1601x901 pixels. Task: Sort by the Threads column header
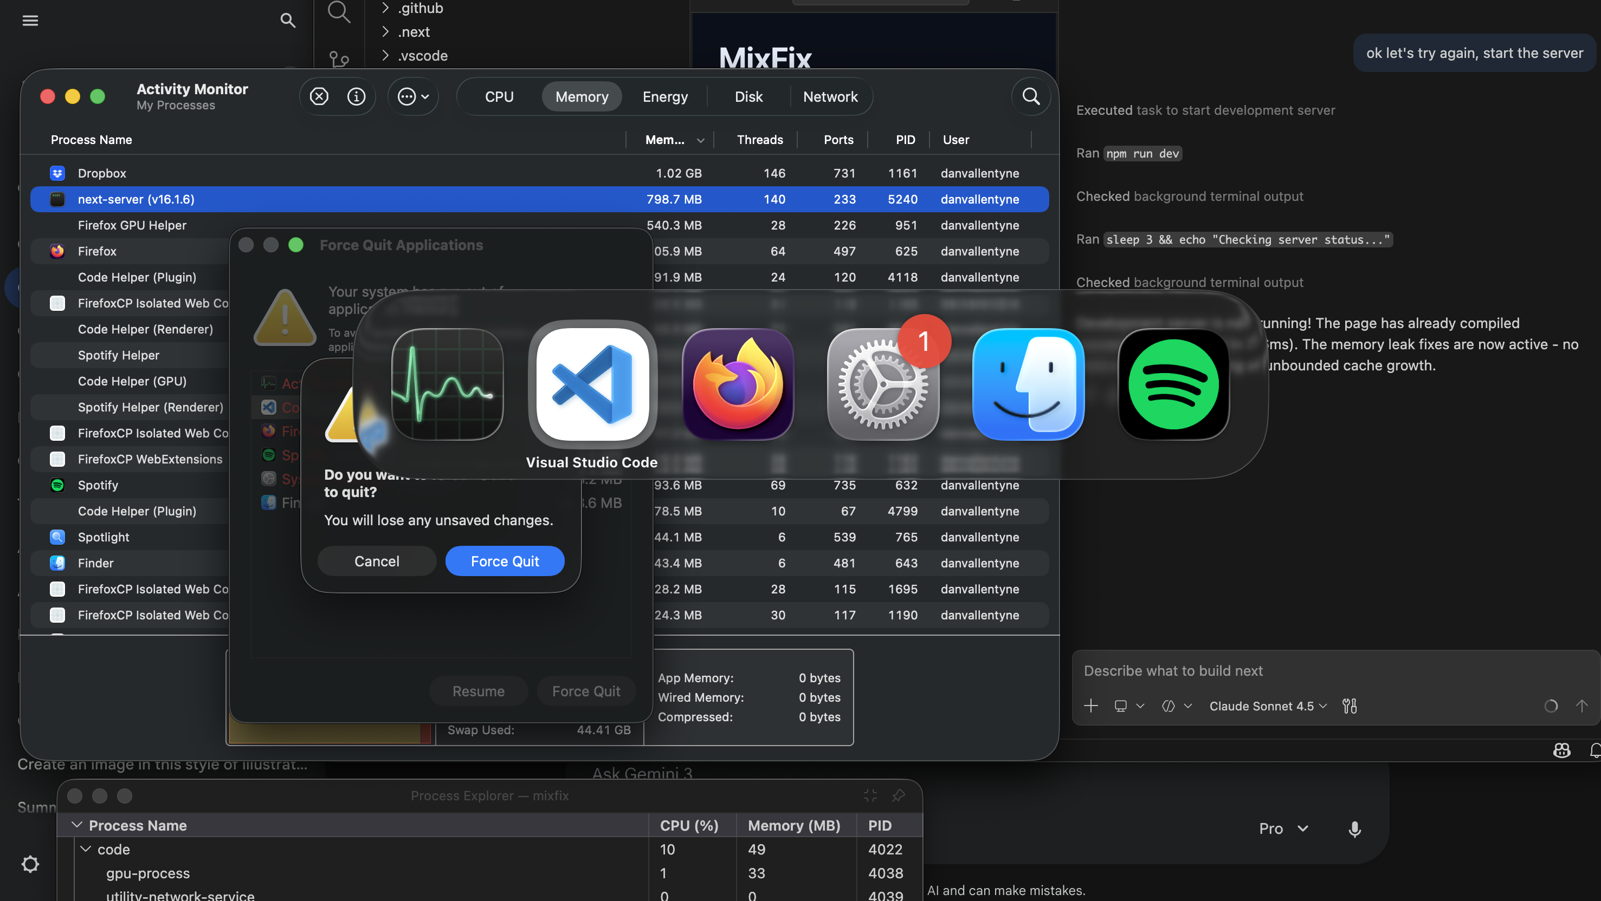tap(759, 140)
